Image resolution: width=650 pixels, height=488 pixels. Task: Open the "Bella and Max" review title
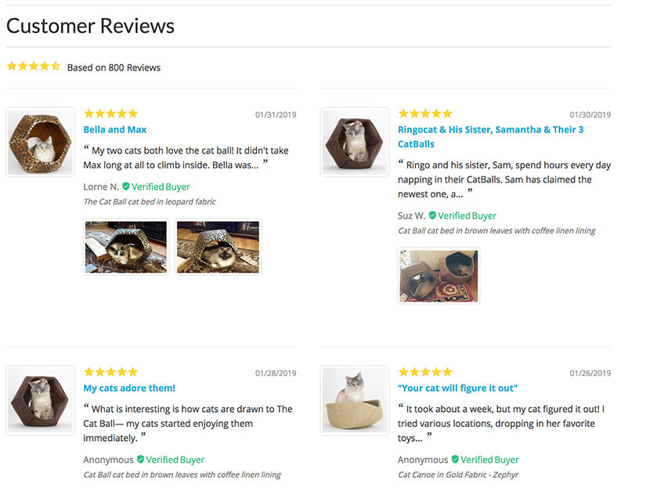pyautogui.click(x=115, y=130)
